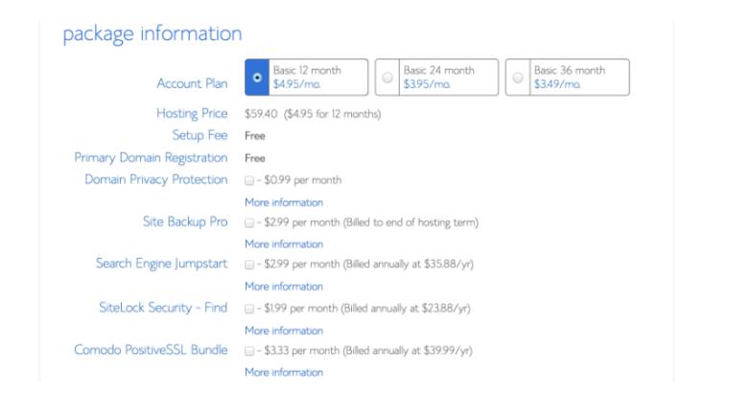
Task: View More information under Search Engine Jumpstart
Action: tap(284, 287)
